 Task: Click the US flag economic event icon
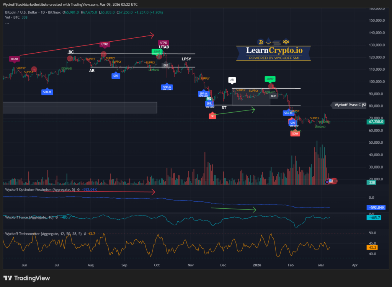331,181
